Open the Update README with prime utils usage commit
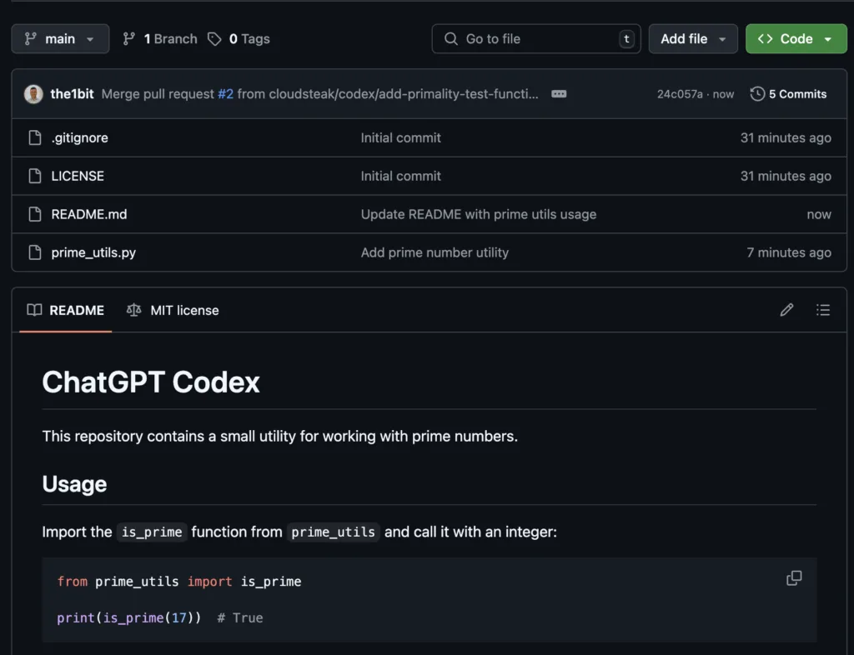Viewport: 854px width, 655px height. click(478, 214)
